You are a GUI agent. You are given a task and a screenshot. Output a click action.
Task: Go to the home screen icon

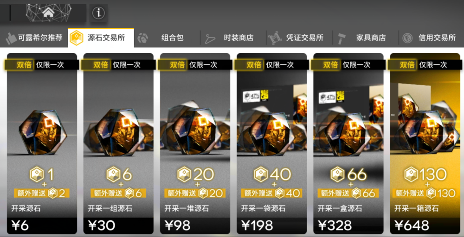pos(49,12)
